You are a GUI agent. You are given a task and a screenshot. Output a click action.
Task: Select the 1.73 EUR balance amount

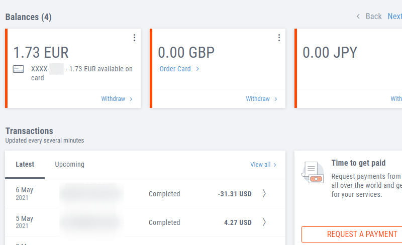[41, 53]
